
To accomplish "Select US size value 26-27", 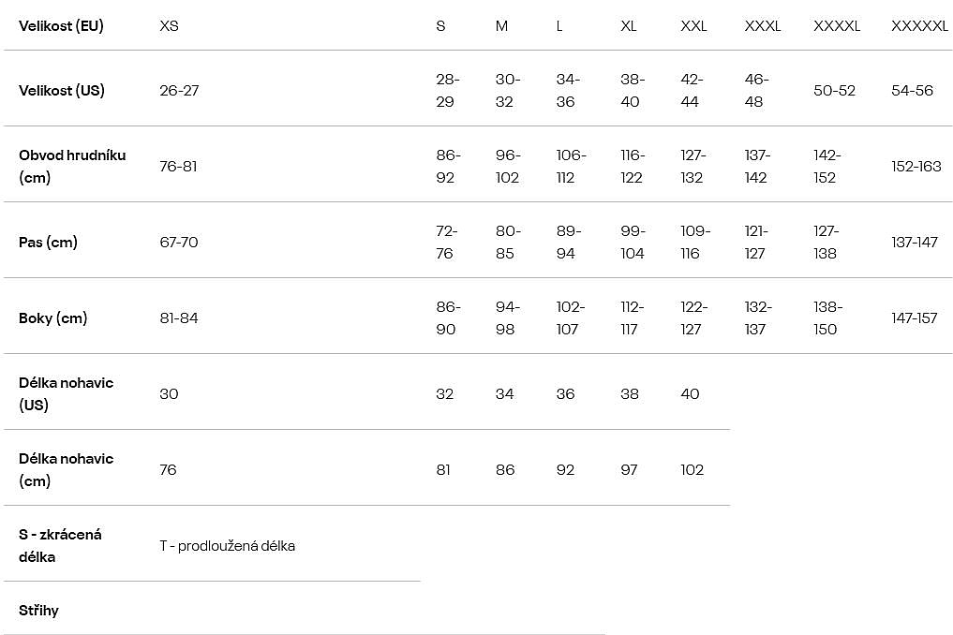I will coord(179,91).
